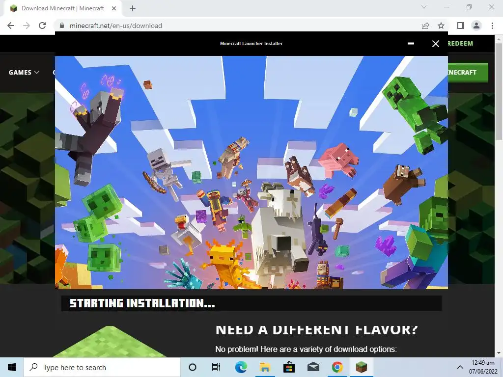503x377 pixels.
Task: Select the Download Minecraft tab
Action: coord(62,8)
